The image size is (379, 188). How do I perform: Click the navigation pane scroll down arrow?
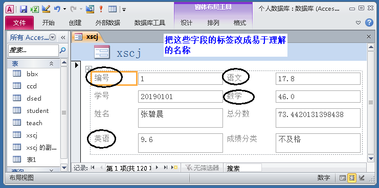(64, 168)
